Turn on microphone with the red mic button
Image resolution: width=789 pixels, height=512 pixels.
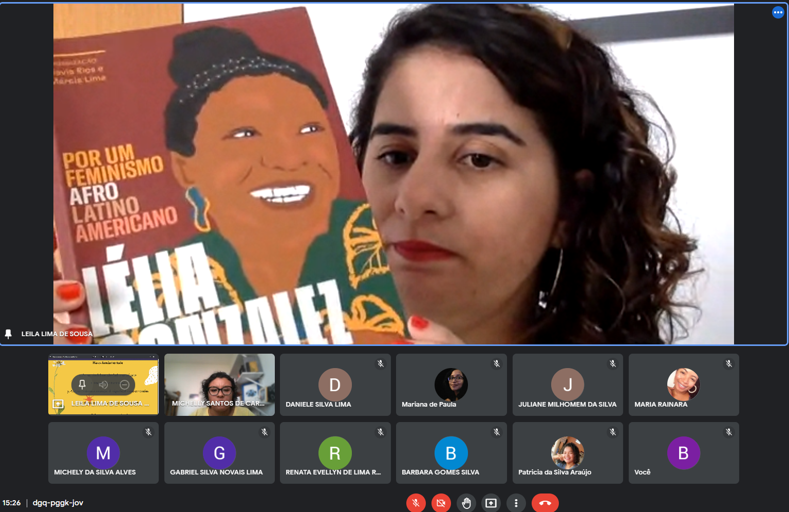(x=416, y=503)
